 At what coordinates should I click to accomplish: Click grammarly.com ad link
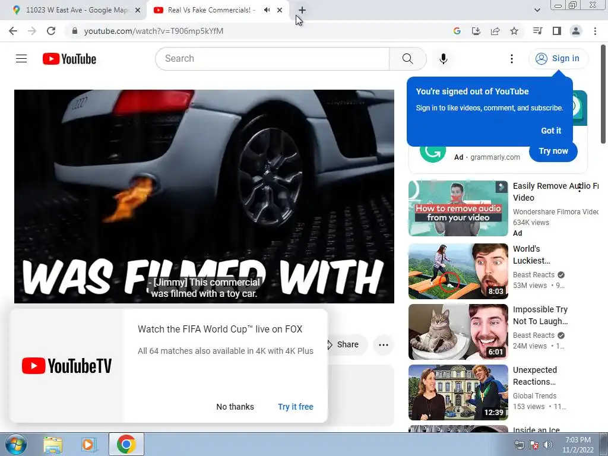pos(495,157)
